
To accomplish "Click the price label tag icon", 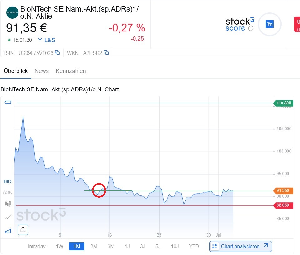I will [8, 103].
